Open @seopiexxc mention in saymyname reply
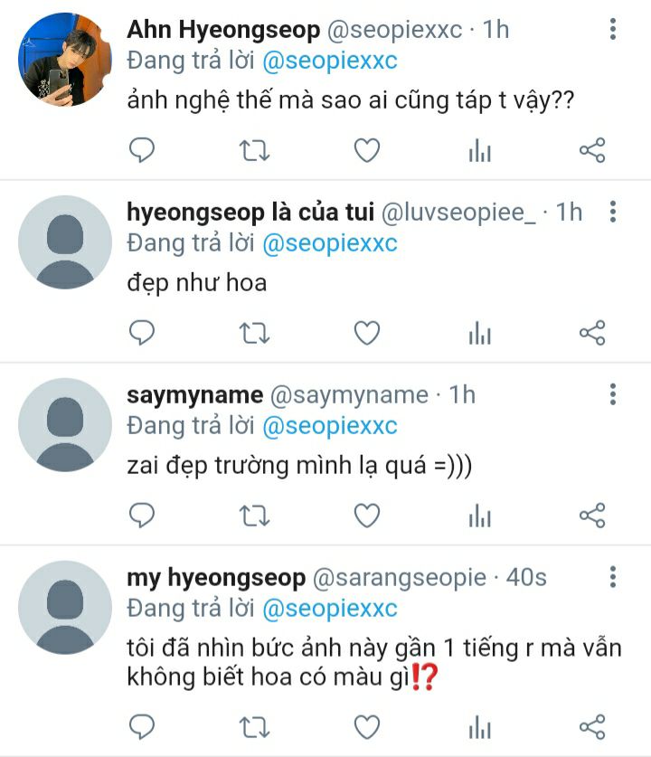 [x=330, y=426]
